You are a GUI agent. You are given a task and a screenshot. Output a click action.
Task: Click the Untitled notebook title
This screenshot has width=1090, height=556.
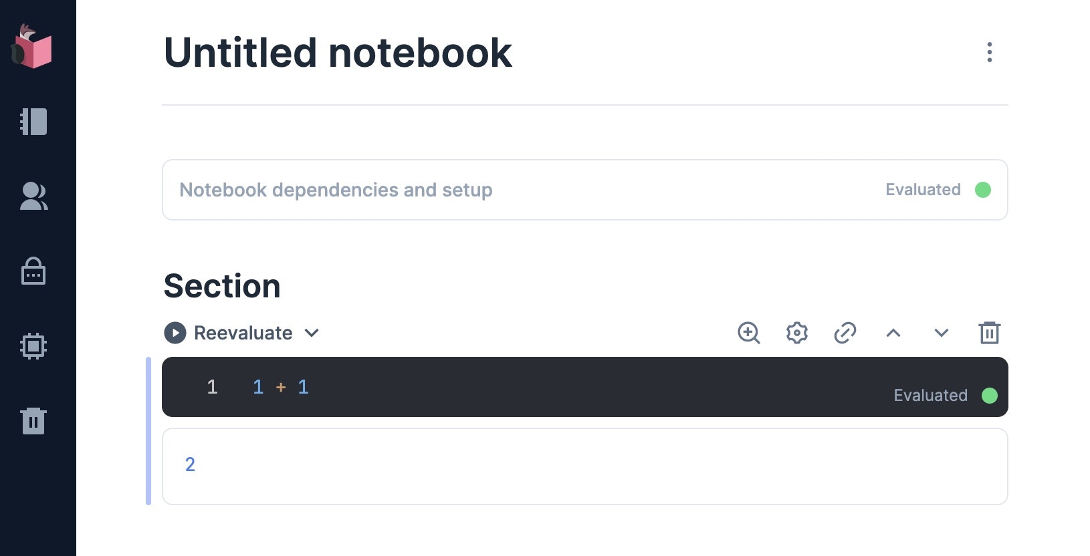pos(338,53)
